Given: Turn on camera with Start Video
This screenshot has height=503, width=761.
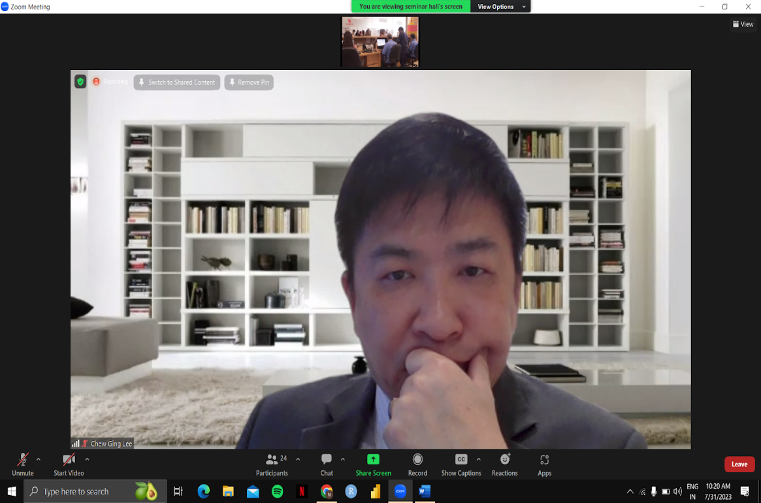Looking at the screenshot, I should coord(69,459).
